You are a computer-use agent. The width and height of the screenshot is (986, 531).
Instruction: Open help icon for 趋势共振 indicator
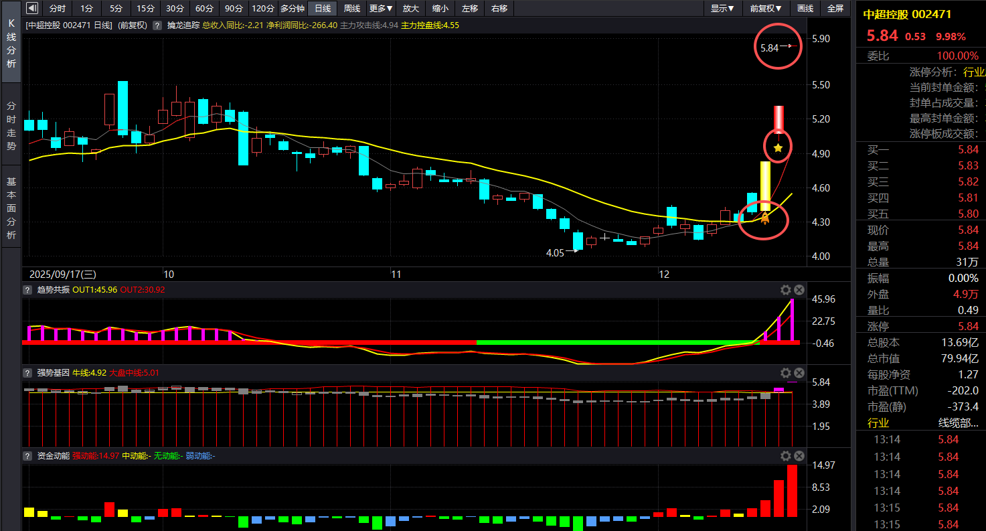(x=27, y=290)
